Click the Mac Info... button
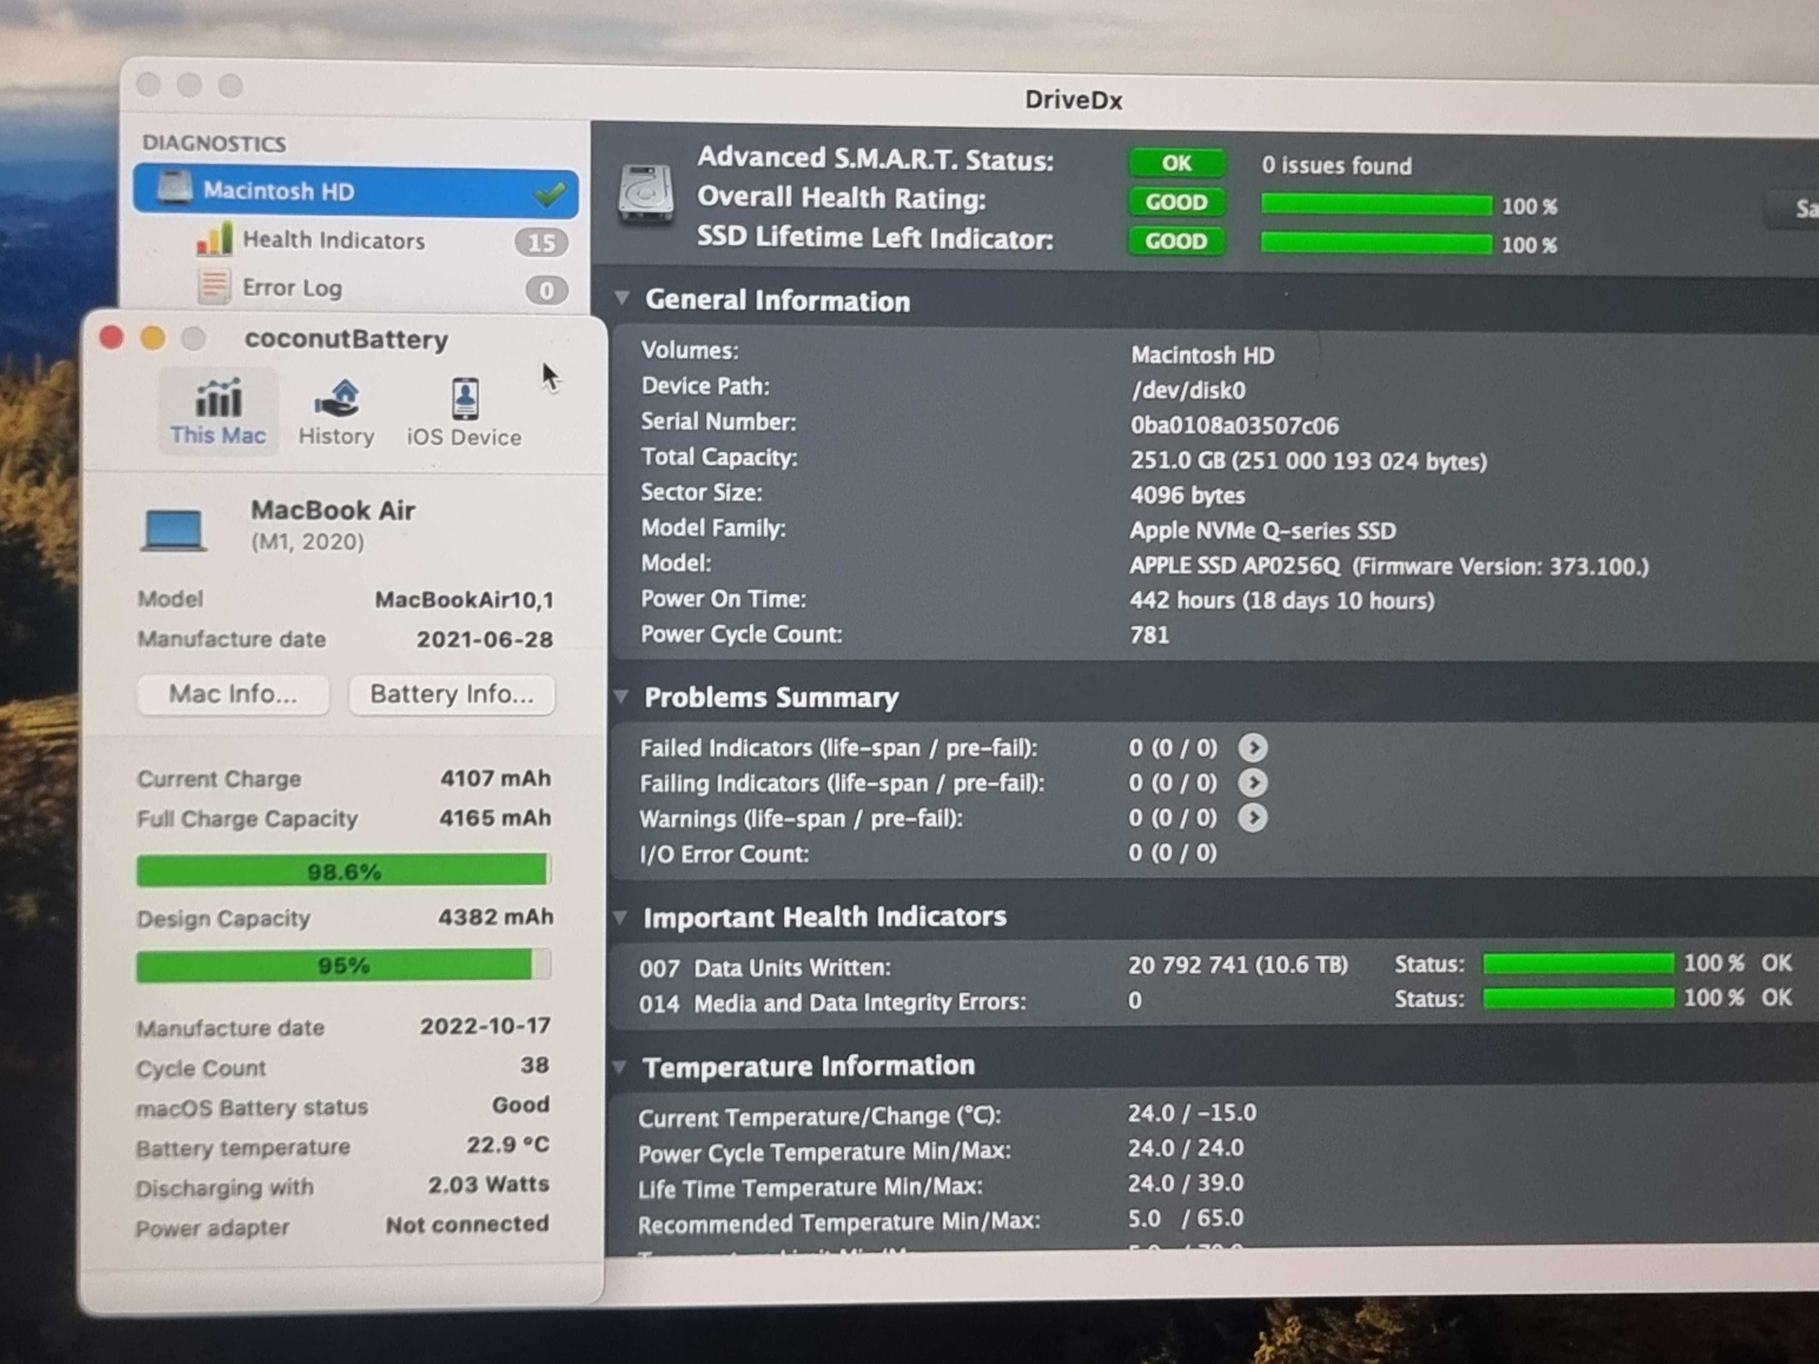This screenshot has height=1364, width=1819. click(x=234, y=695)
